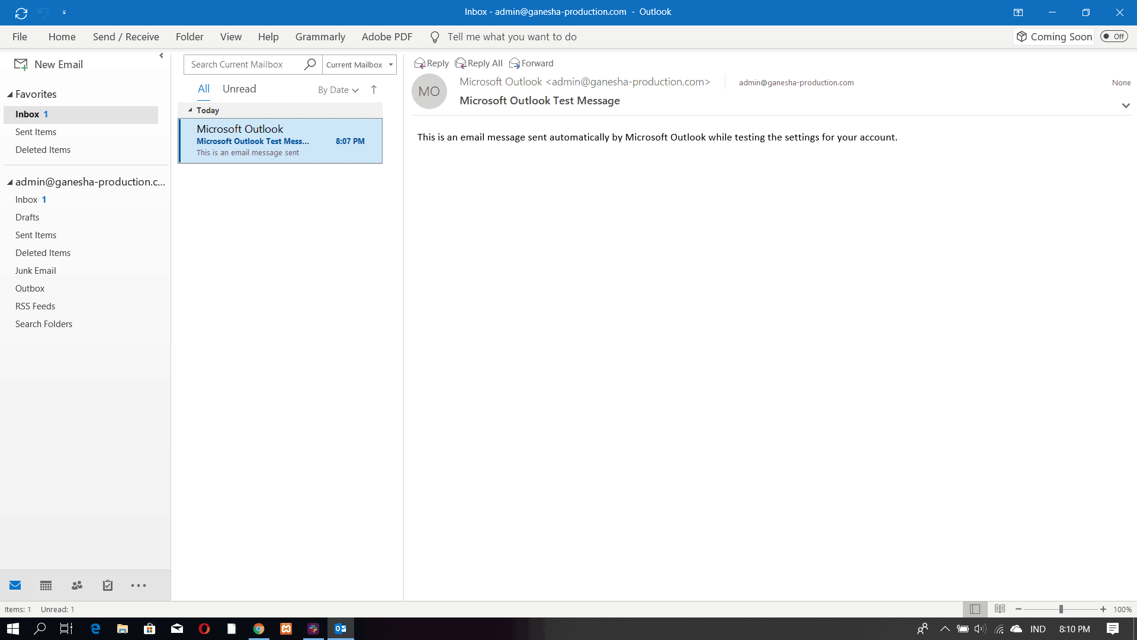Click the Tasks checklist icon
Viewport: 1137px width, 640px height.
[107, 585]
